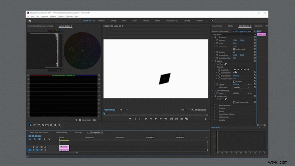Toggle the Uniform Scale checkbox

pos(234,49)
